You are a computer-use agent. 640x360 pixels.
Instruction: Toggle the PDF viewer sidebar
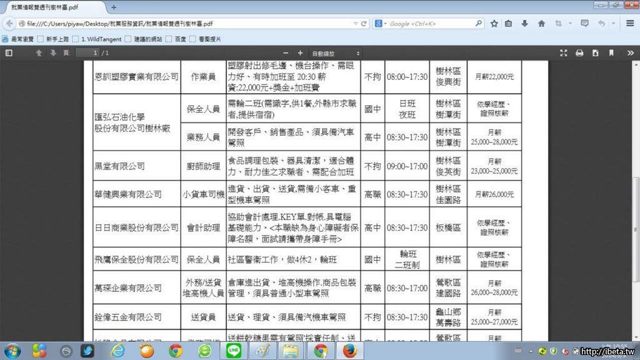point(9,53)
